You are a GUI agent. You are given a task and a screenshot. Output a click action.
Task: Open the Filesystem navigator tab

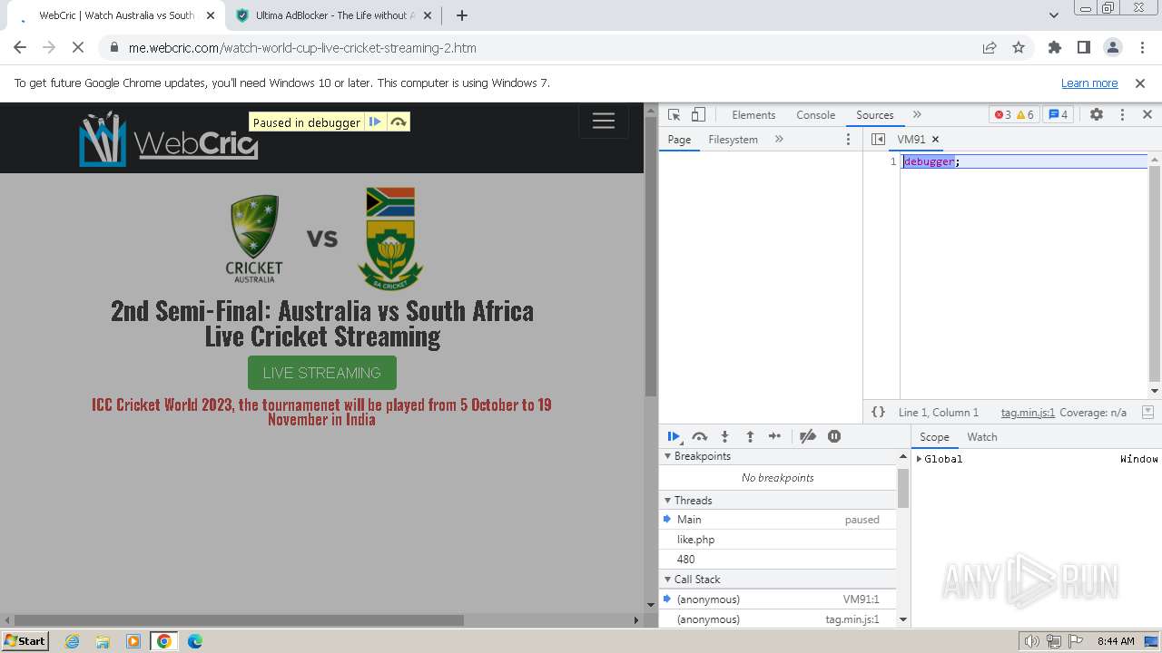(x=733, y=139)
